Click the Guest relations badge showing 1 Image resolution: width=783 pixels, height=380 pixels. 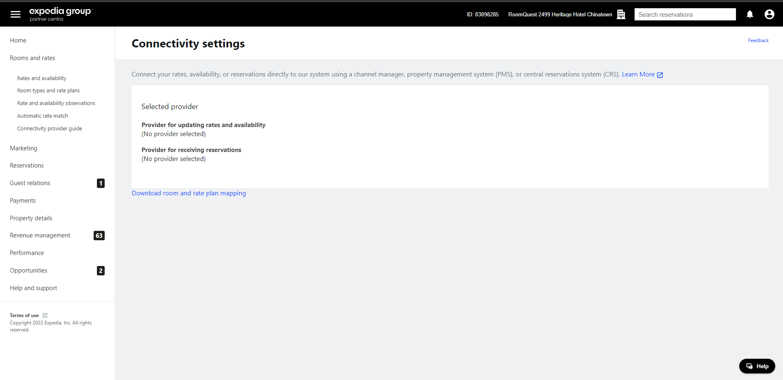[101, 183]
